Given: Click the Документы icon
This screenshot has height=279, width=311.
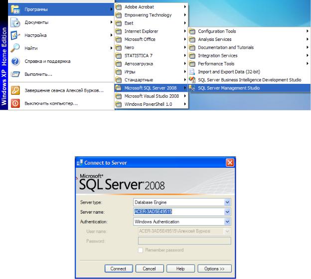Looking at the screenshot, I should tap(15, 22).
